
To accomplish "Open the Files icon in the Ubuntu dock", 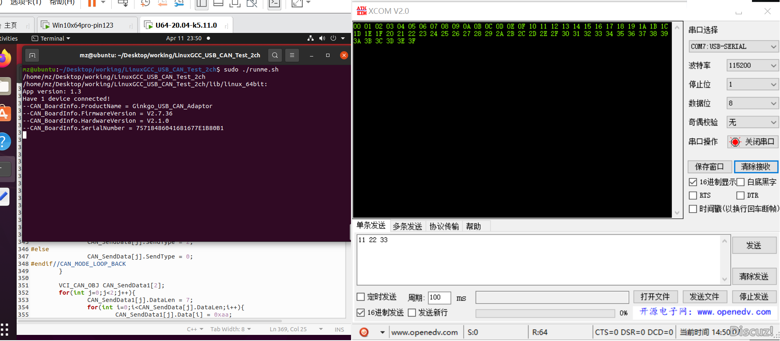I will pyautogui.click(x=4, y=86).
